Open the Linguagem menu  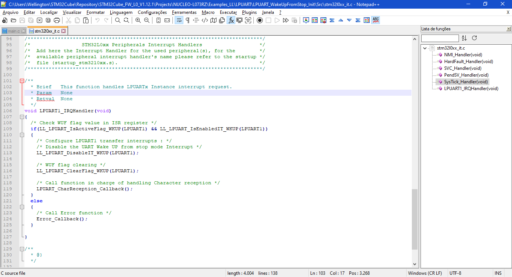(x=121, y=12)
